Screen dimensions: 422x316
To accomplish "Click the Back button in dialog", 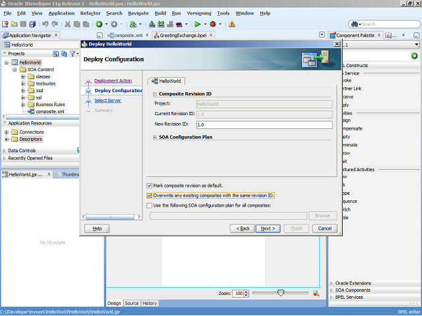I will pos(243,228).
